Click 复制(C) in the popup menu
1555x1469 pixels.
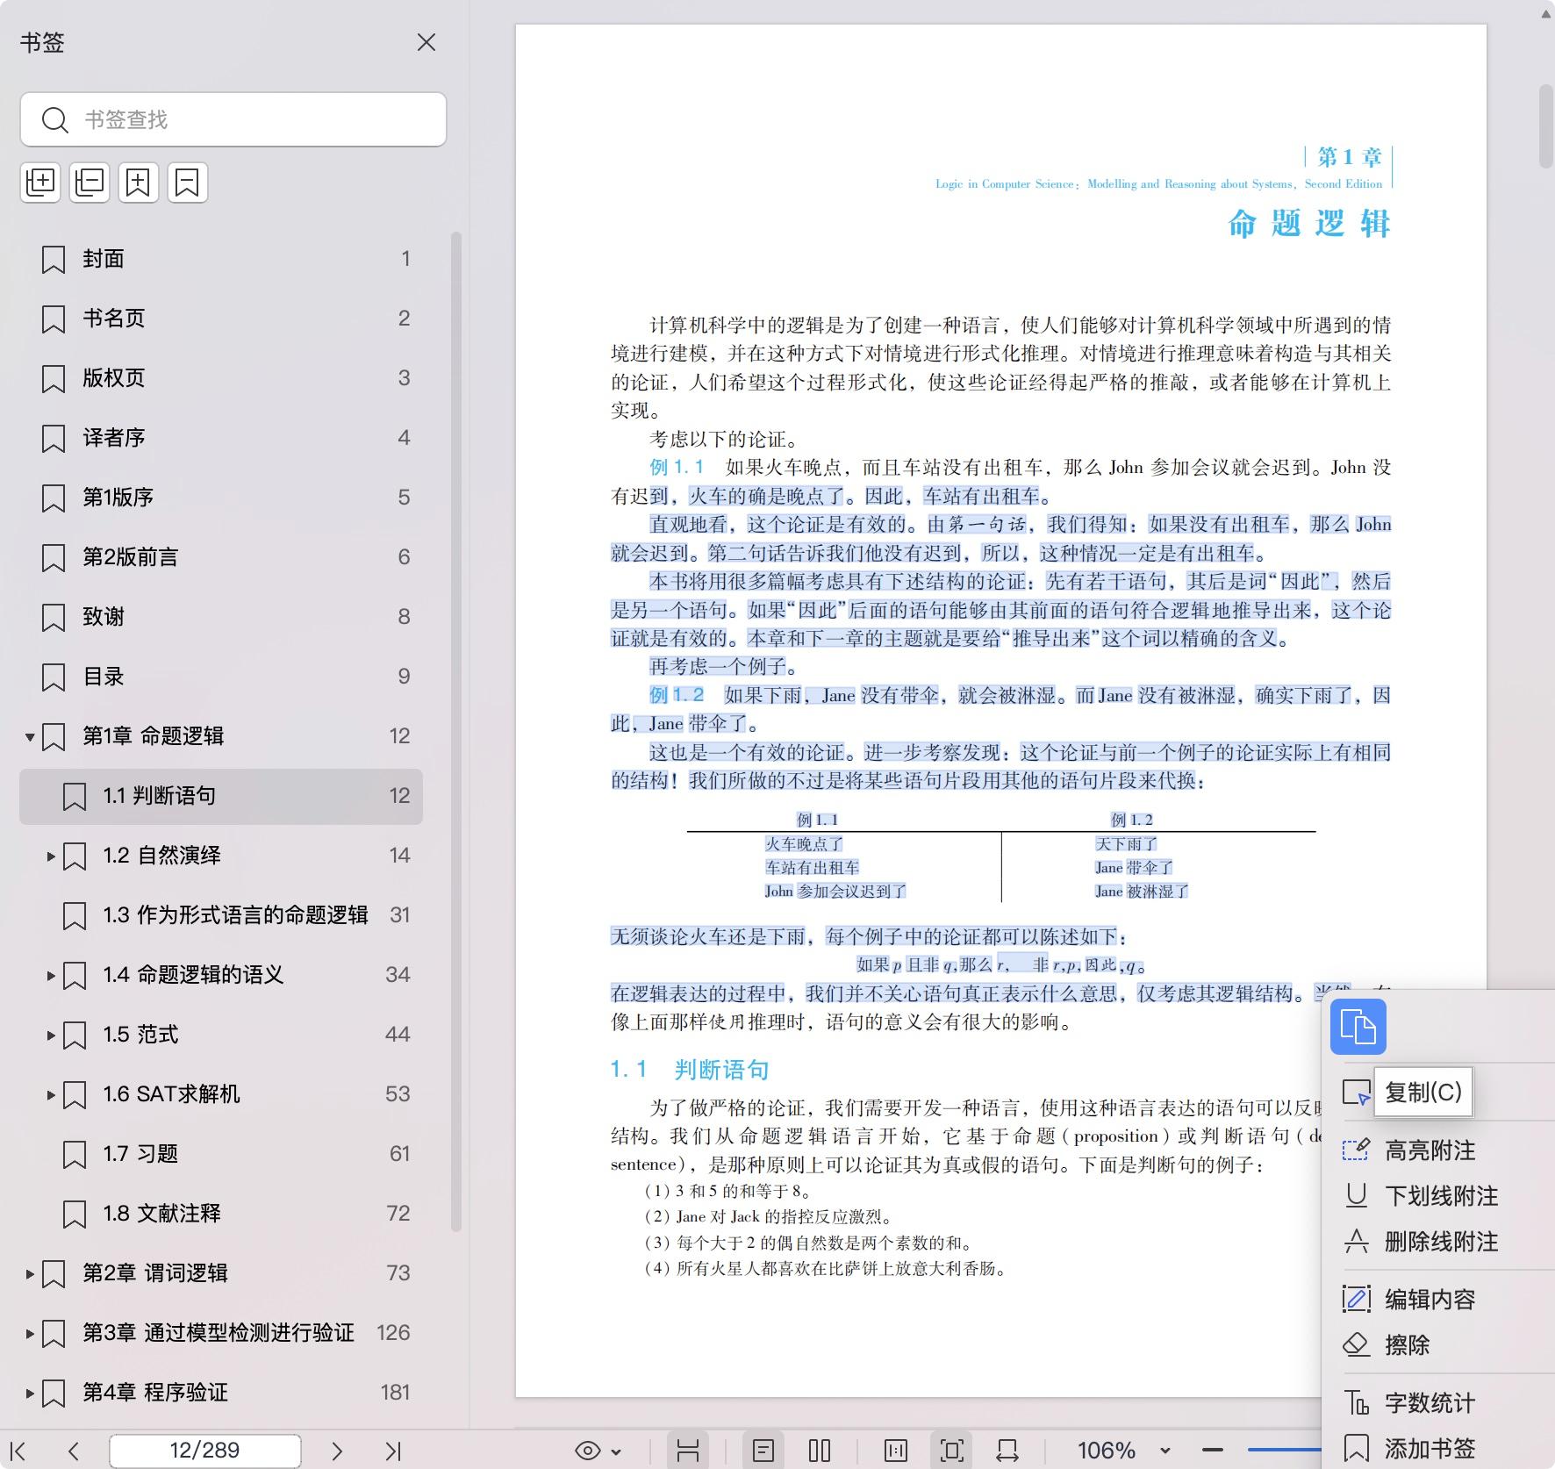coord(1422,1093)
